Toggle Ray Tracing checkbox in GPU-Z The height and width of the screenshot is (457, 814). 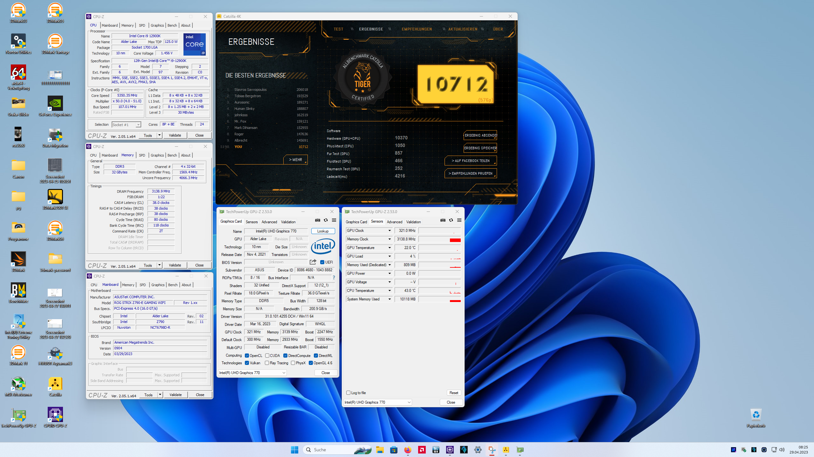tap(267, 363)
